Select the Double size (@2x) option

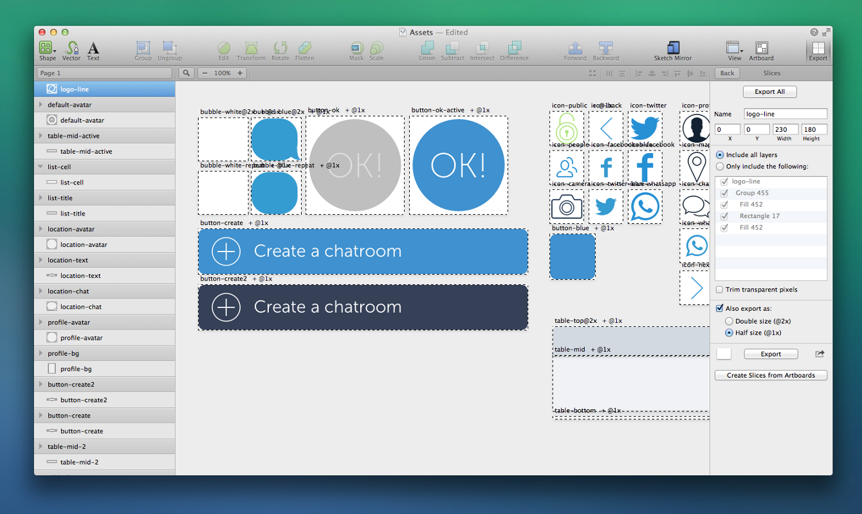click(729, 321)
